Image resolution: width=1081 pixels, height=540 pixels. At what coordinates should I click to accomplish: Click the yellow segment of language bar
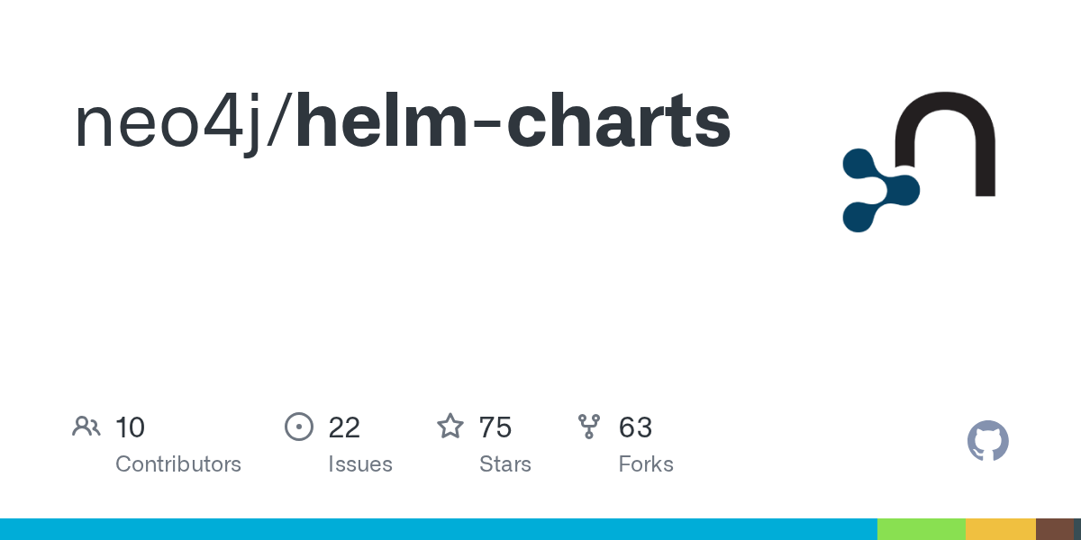click(x=1001, y=529)
